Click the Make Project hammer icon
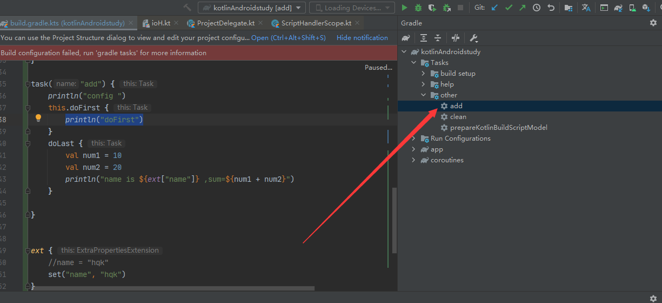The width and height of the screenshot is (662, 303). (188, 8)
